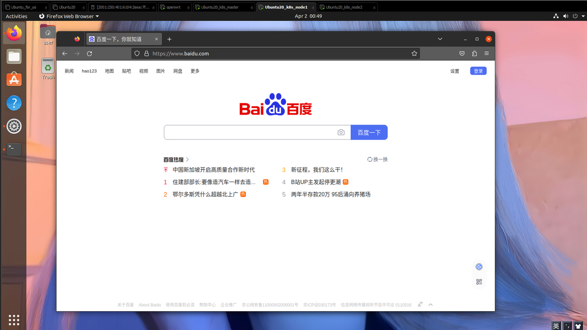Refresh hot searches with 换一换
This screenshot has width=587, height=330.
[377, 159]
